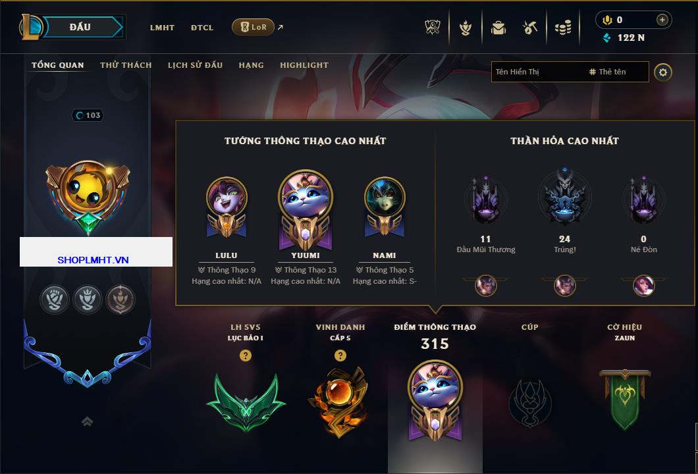Click the Vinh Danh question mark icon
The height and width of the screenshot is (474, 698).
[x=340, y=355]
